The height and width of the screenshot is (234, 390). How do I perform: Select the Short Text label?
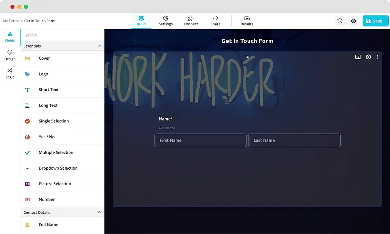pyautogui.click(x=49, y=90)
